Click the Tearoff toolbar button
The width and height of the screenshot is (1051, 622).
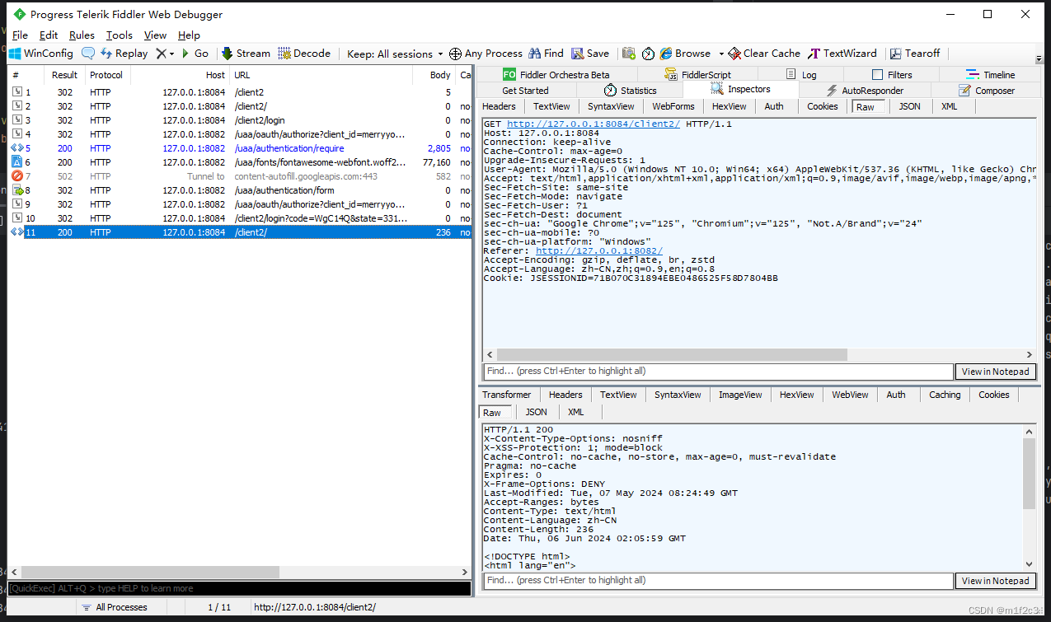(x=915, y=54)
